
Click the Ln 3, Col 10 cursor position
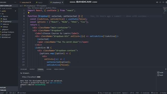point(117,93)
